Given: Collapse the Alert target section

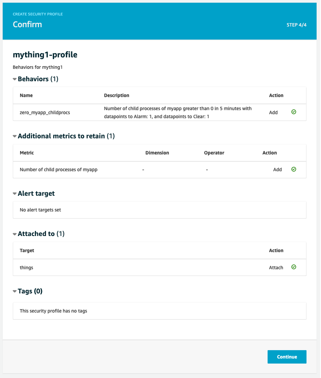Looking at the screenshot, I should [15, 194].
